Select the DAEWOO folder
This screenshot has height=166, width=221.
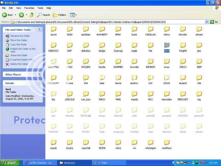click(53, 47)
